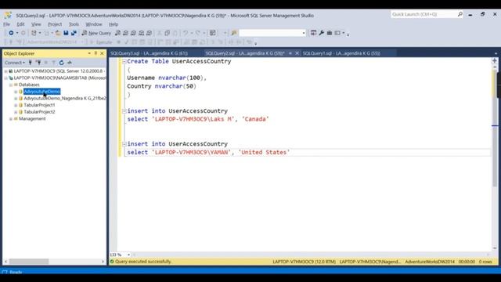The width and height of the screenshot is (501, 282).
Task: Expand the AdvyoutubeDemo_Nagendira K G database node
Action: pyautogui.click(x=16, y=99)
